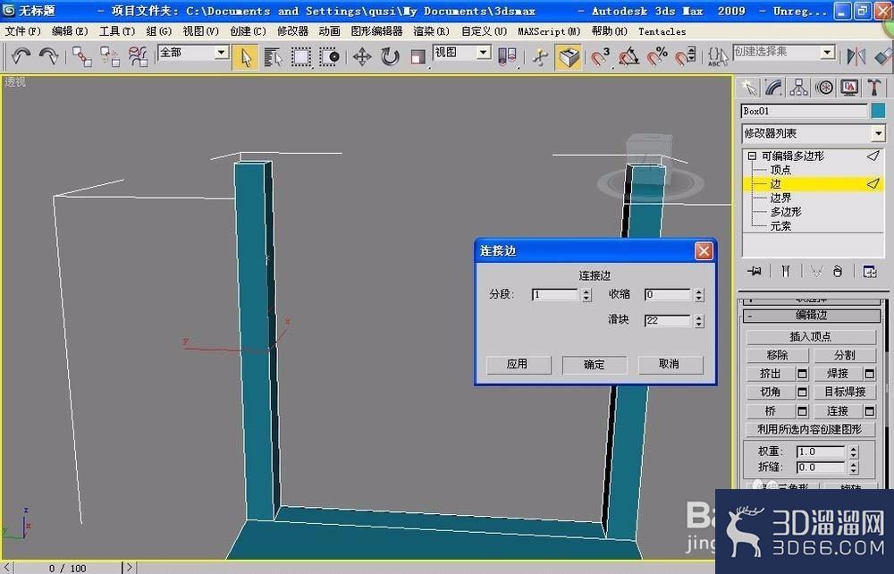Open the 全部 selection filter dropdown

click(x=193, y=53)
